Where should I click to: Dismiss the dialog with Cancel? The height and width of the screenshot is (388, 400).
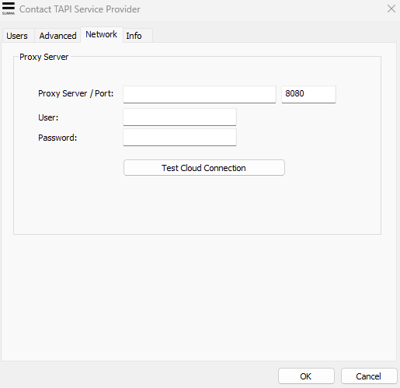point(369,376)
